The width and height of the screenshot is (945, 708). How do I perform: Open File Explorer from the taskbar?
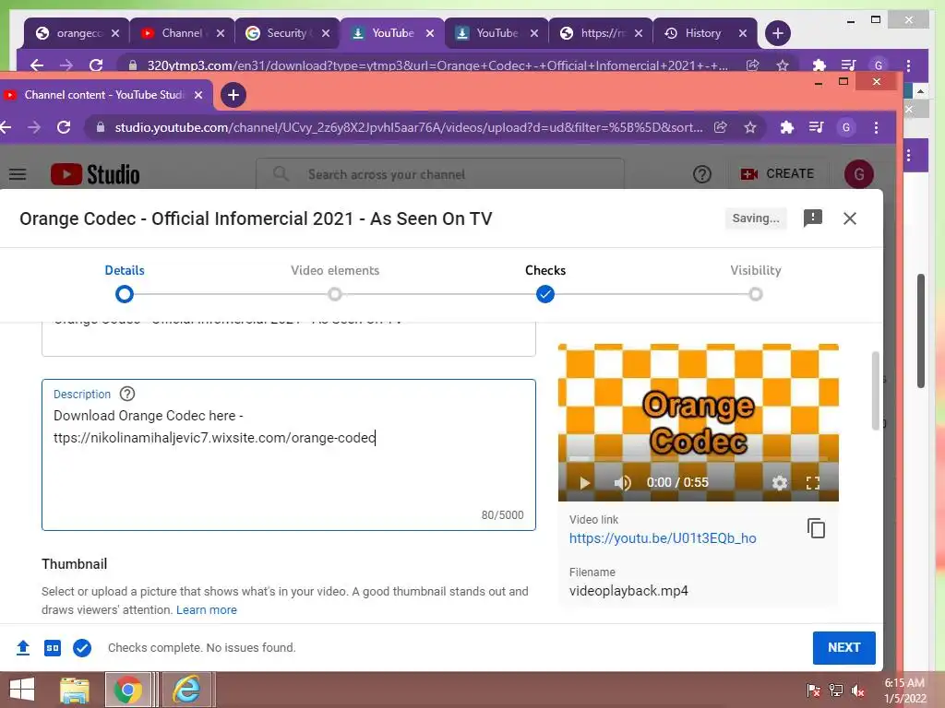75,690
